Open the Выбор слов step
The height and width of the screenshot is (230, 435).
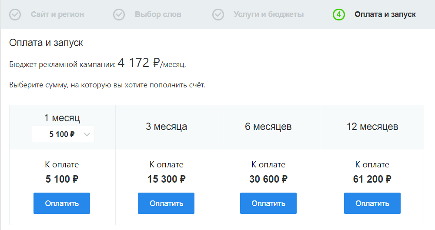[x=158, y=15]
